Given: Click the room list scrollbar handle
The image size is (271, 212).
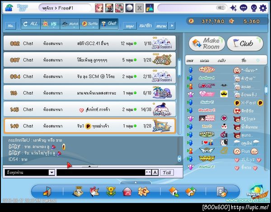Looking at the screenshot, I should (179, 68).
